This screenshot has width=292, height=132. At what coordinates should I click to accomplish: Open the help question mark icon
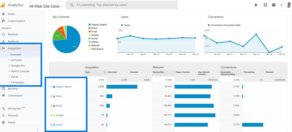tap(273, 5)
